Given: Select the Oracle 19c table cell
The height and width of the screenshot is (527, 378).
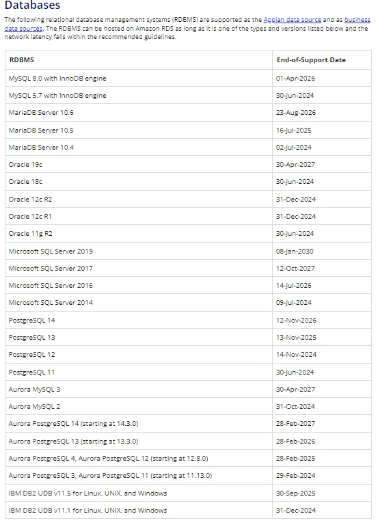Looking at the screenshot, I should click(x=139, y=164).
